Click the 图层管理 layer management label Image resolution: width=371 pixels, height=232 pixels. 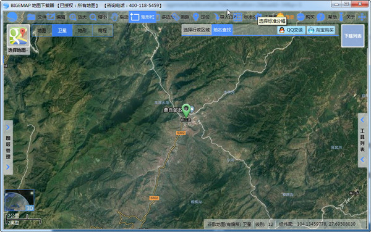(x=8, y=147)
